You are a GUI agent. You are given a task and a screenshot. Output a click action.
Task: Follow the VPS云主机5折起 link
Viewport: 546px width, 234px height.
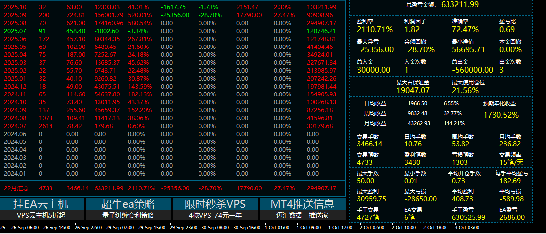pyautogui.click(x=41, y=215)
